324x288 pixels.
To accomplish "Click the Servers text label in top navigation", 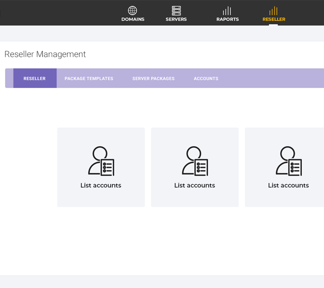I will tap(176, 19).
